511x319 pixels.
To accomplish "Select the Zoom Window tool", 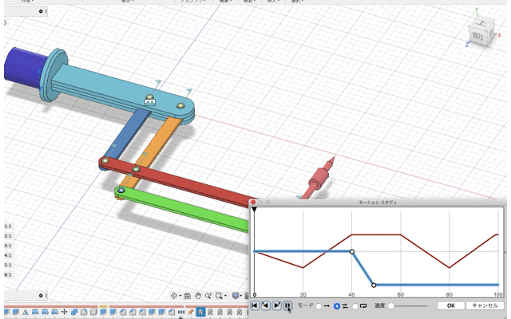I will coord(219,296).
